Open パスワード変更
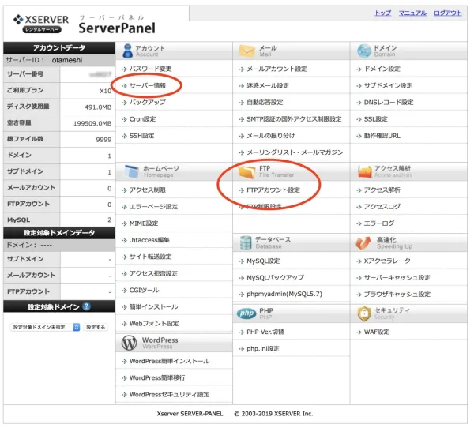The height and width of the screenshot is (428, 474). [150, 69]
